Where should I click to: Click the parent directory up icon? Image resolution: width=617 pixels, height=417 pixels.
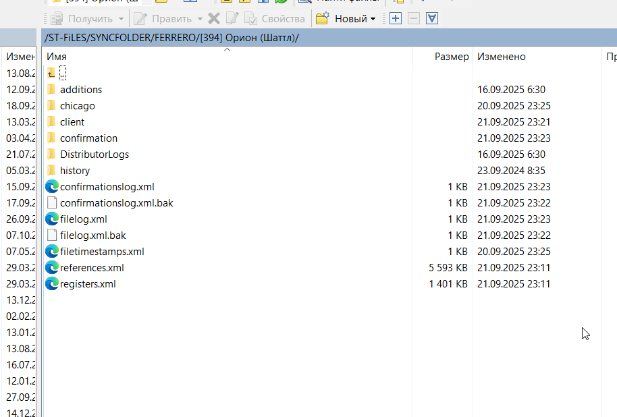51,73
